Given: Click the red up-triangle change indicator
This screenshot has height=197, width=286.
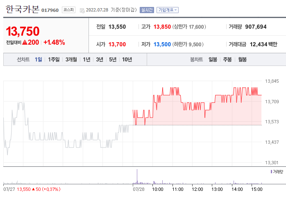Looking at the screenshot, I should 25,43.
